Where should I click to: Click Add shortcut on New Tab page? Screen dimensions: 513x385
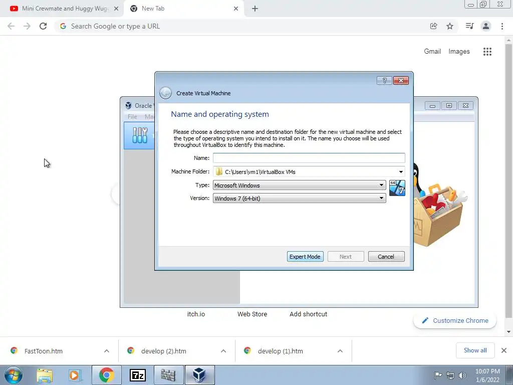point(308,314)
